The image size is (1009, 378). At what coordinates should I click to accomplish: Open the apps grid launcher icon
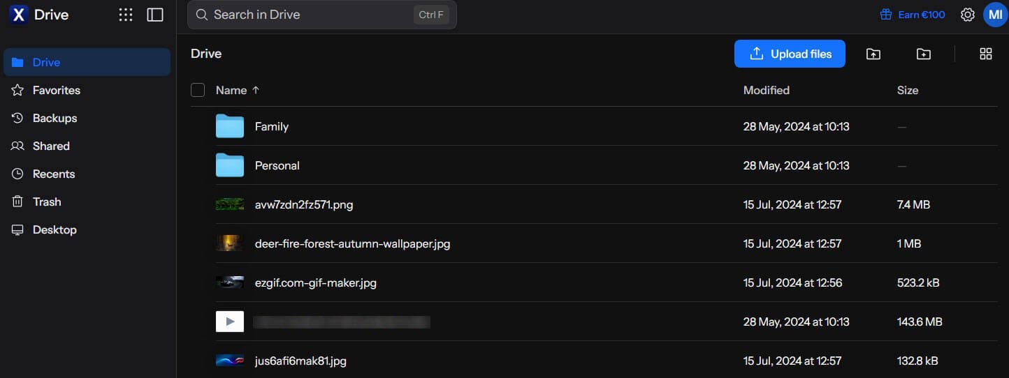click(126, 15)
